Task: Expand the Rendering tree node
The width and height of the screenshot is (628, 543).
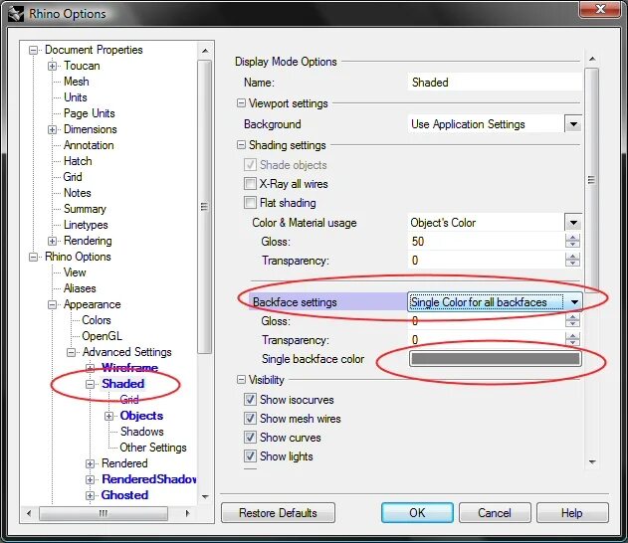Action: [x=52, y=241]
